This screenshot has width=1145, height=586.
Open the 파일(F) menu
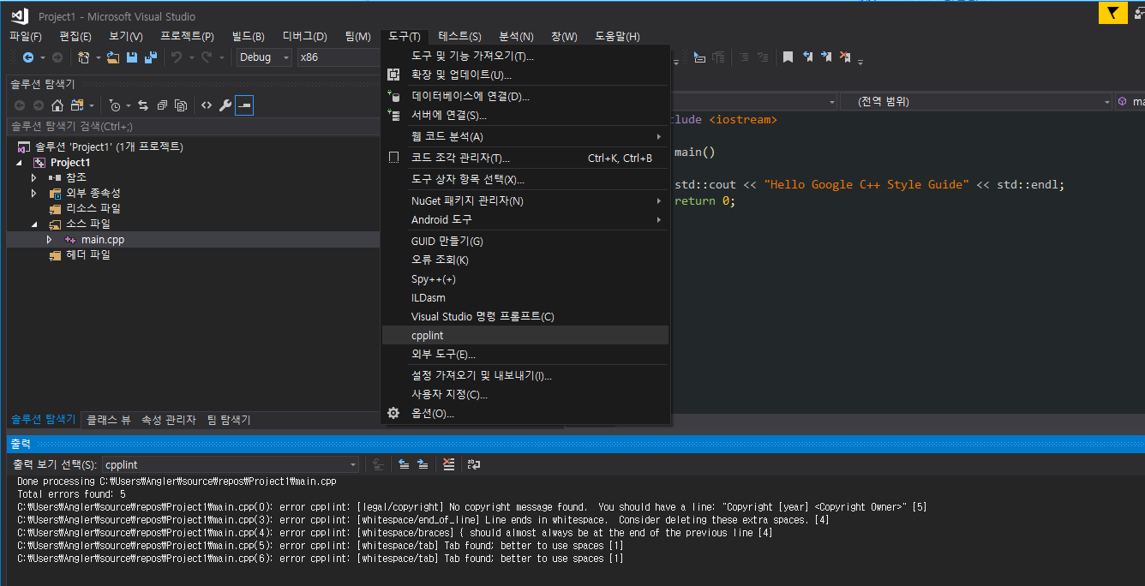[25, 36]
